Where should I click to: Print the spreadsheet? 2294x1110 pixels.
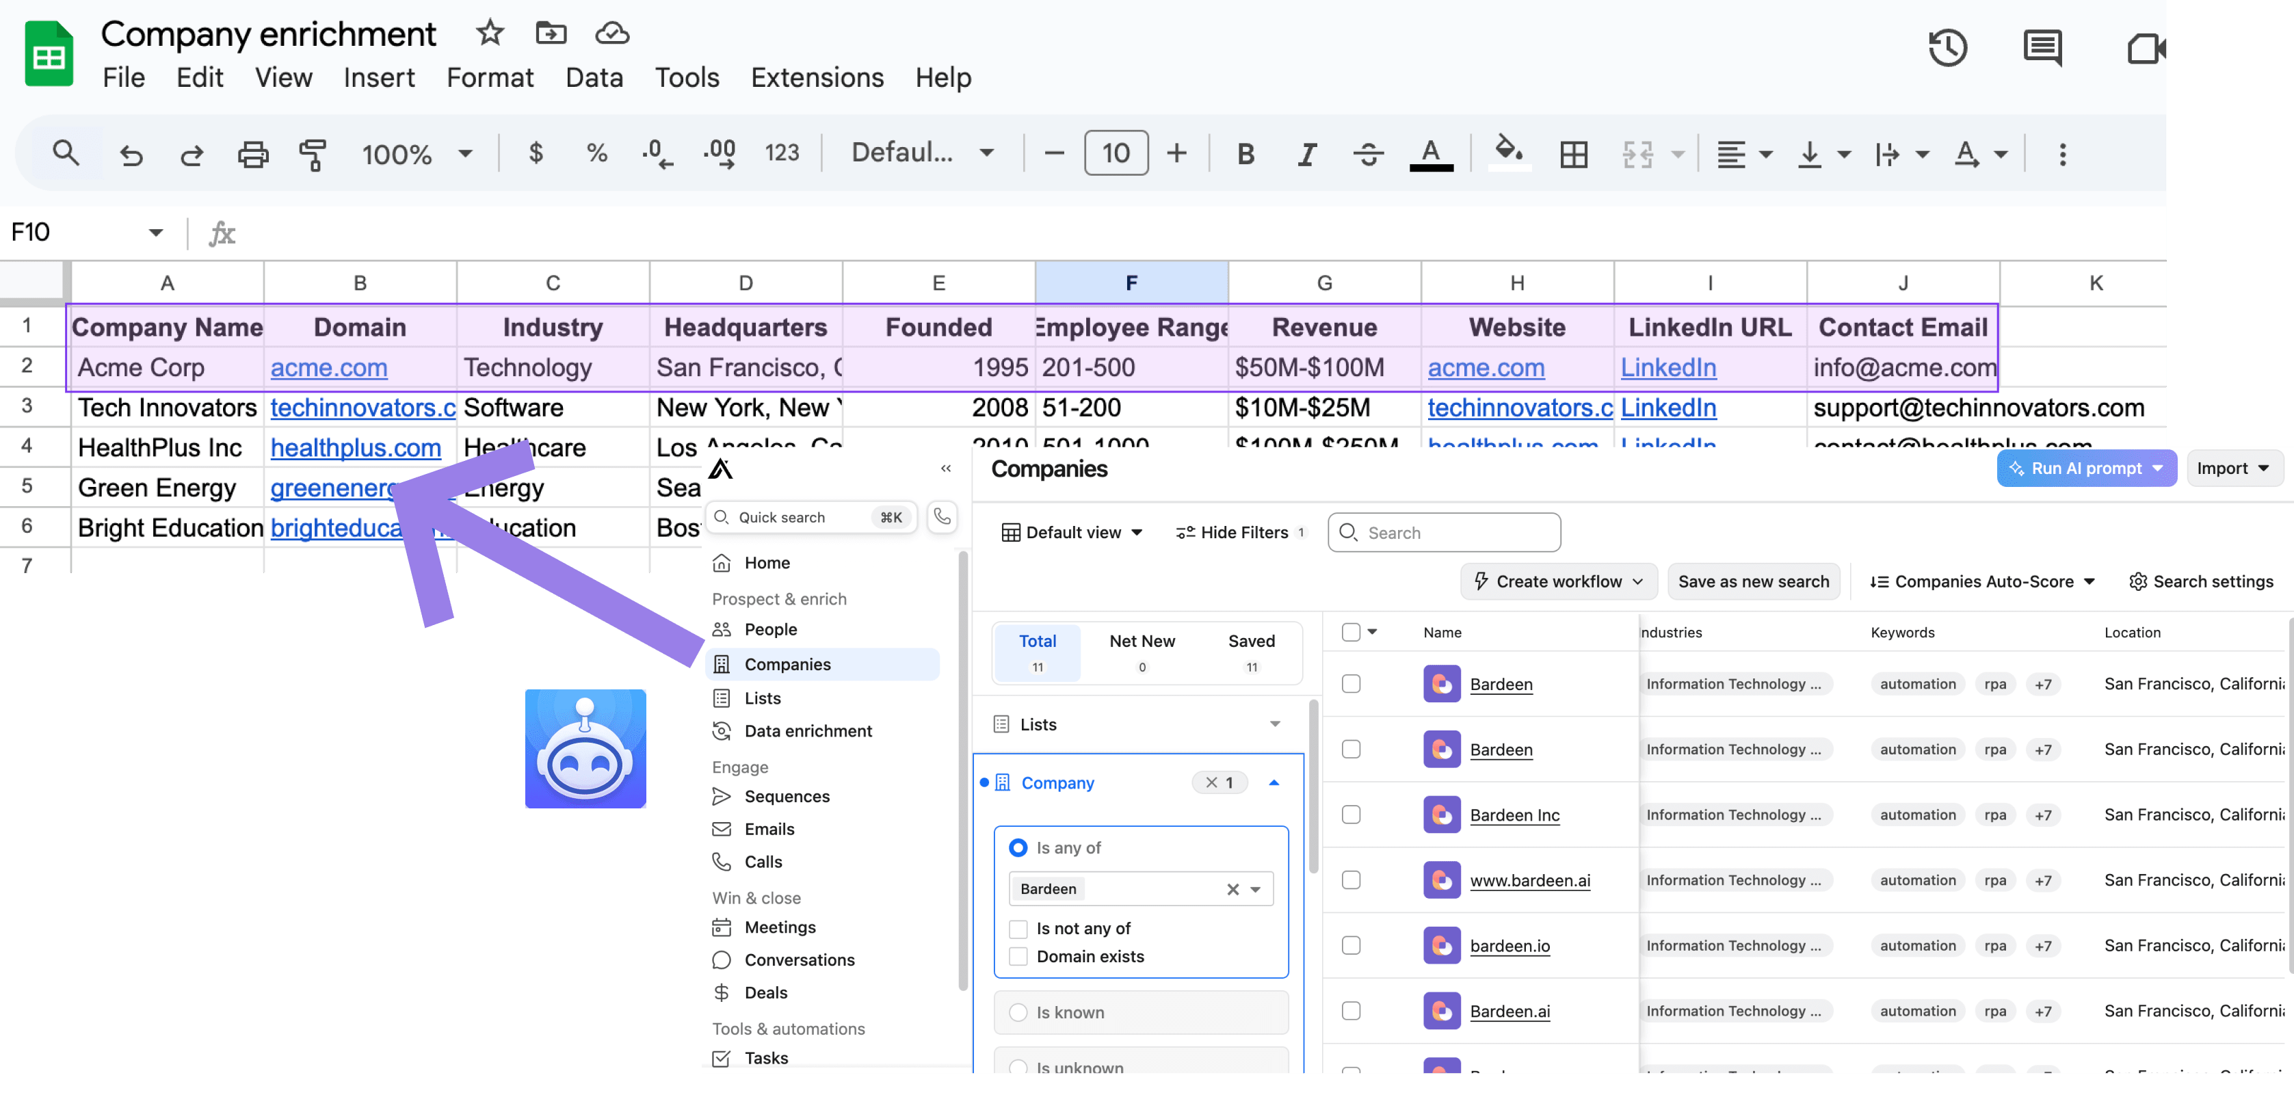pyautogui.click(x=253, y=154)
